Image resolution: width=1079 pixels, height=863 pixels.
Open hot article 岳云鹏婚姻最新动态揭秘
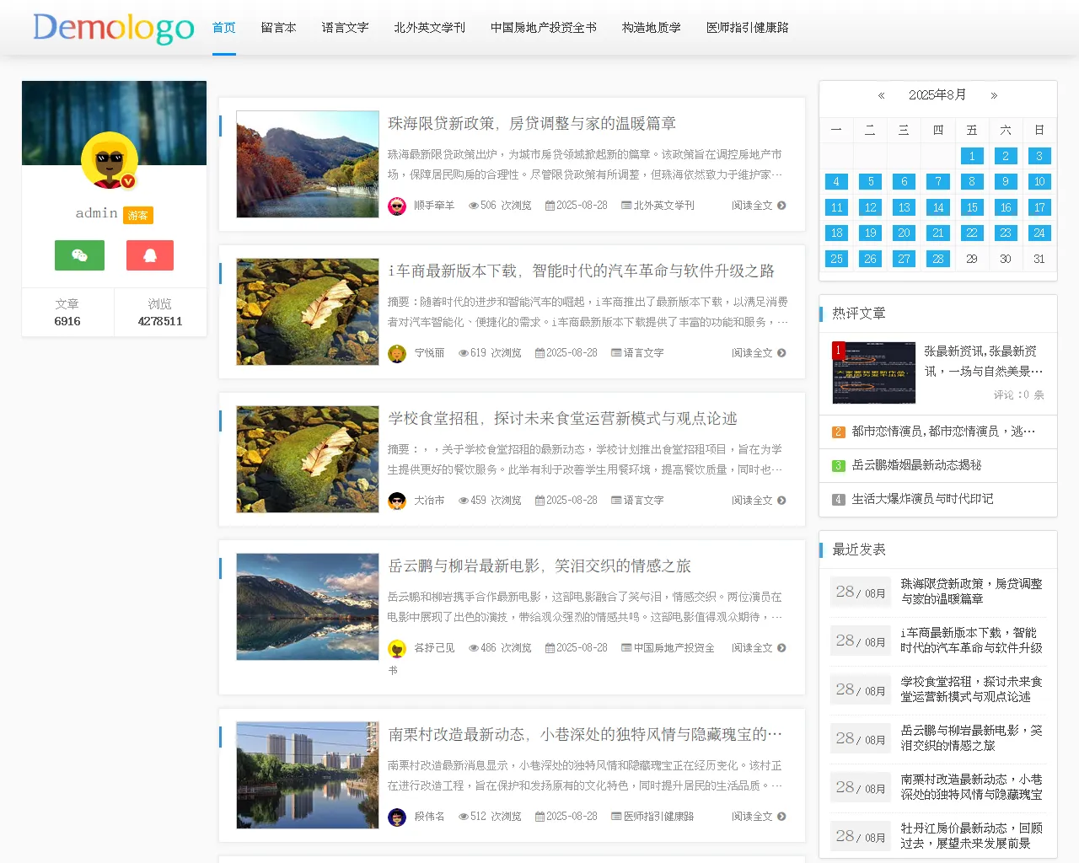pos(916,465)
